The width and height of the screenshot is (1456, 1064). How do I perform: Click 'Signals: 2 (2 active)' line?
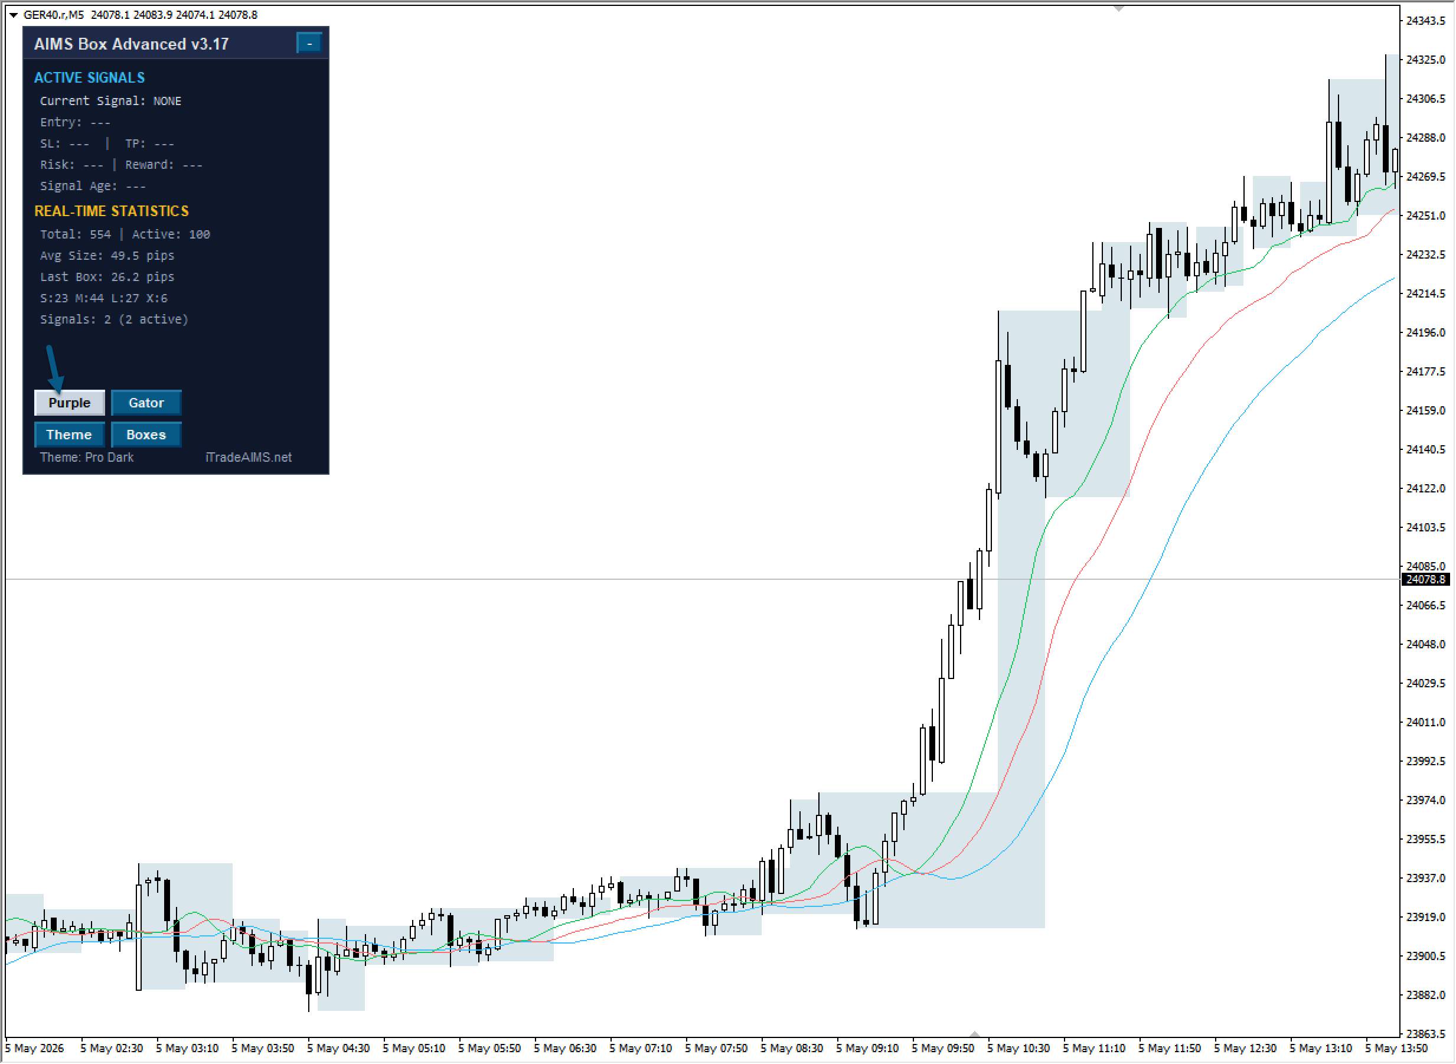click(114, 319)
